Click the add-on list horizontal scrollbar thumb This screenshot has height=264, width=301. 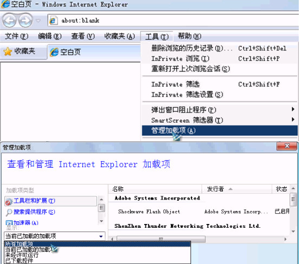(x=161, y=239)
